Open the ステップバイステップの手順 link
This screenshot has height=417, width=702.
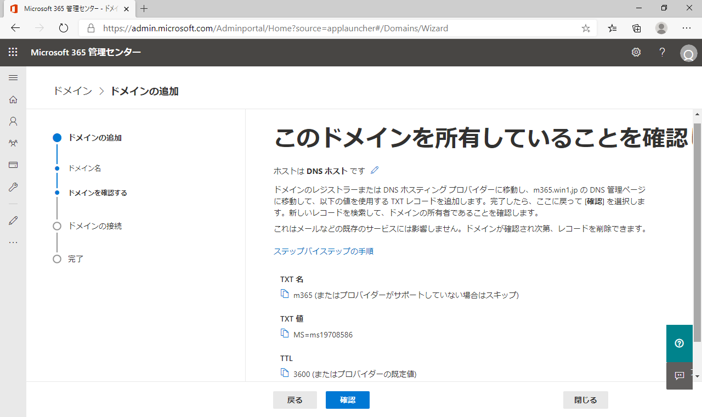pos(324,251)
